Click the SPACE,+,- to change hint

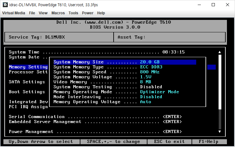(113, 142)
